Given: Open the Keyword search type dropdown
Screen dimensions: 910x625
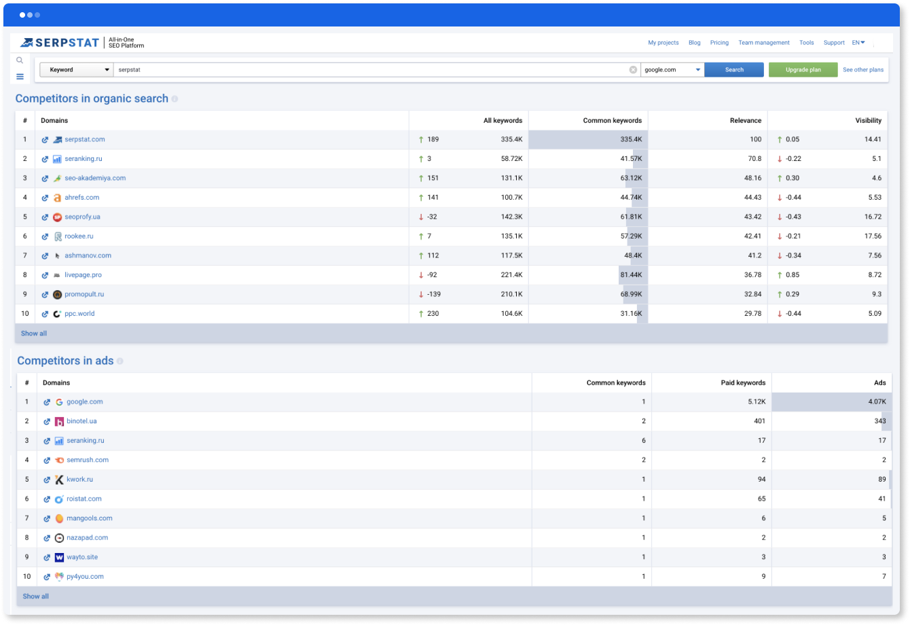Looking at the screenshot, I should [x=76, y=70].
